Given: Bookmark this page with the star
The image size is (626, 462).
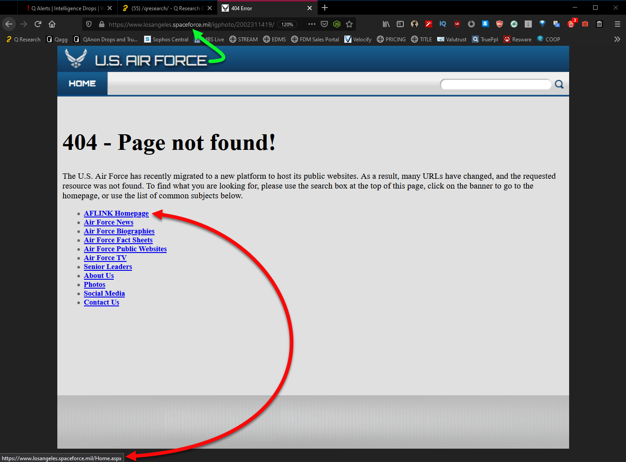Looking at the screenshot, I should (349, 24).
